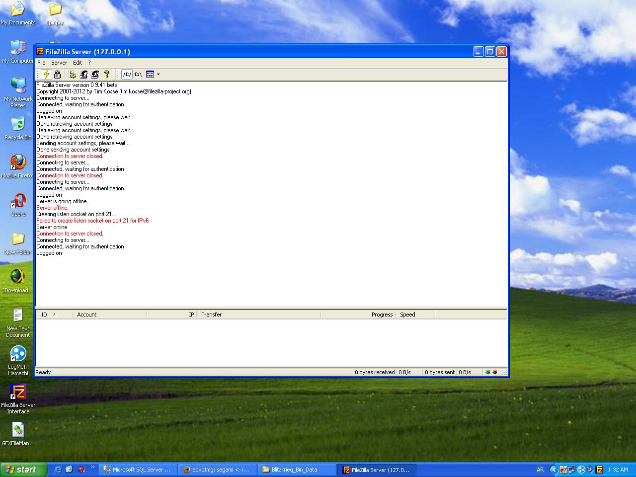Switch to Microsoft SQL Server taskbar button
Image resolution: width=636 pixels, height=477 pixels.
click(138, 470)
